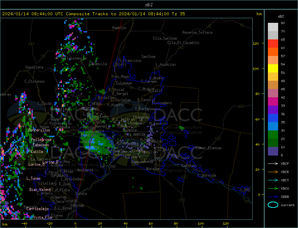Click the Ramblon label near the top
The width and height of the screenshot is (298, 228).
coord(119,28)
